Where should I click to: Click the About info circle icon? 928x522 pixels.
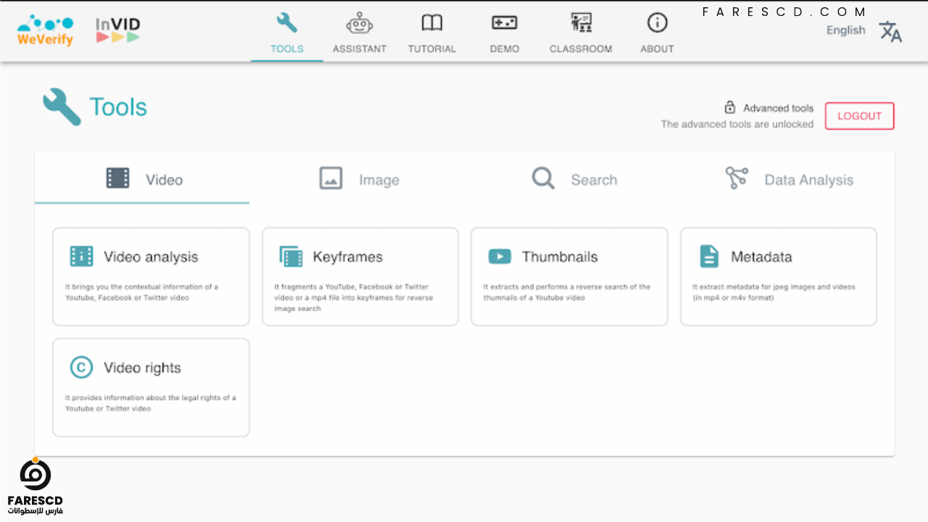coord(658,23)
